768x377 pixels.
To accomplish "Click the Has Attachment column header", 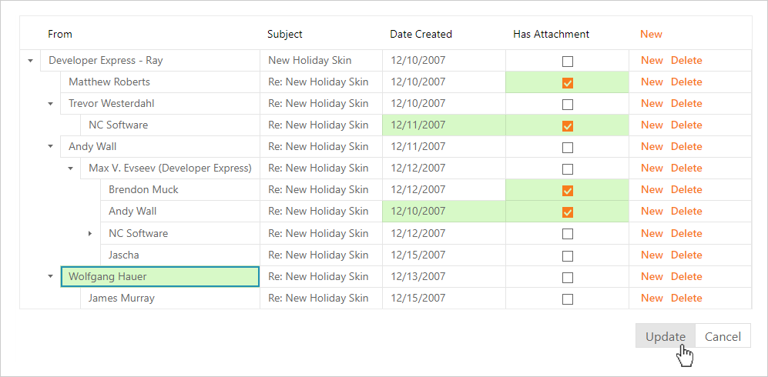I will point(551,34).
